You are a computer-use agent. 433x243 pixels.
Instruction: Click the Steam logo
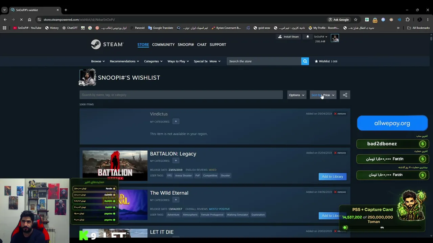point(107,45)
